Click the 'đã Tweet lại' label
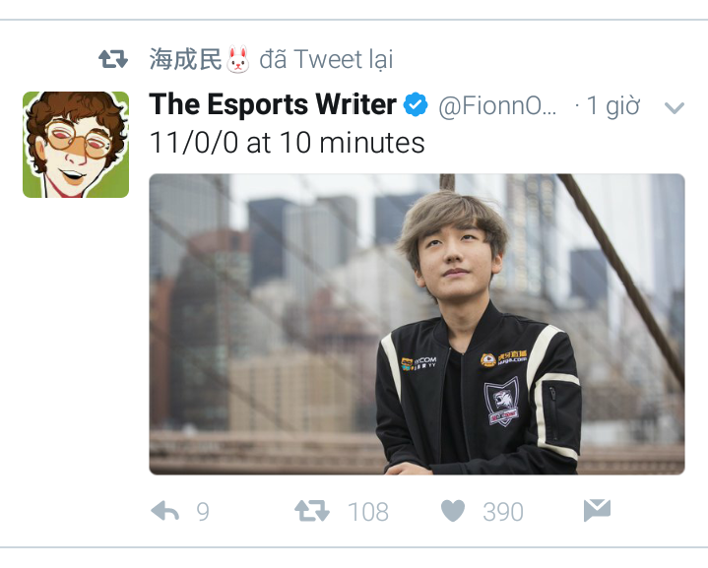The image size is (708, 568). pyautogui.click(x=326, y=59)
